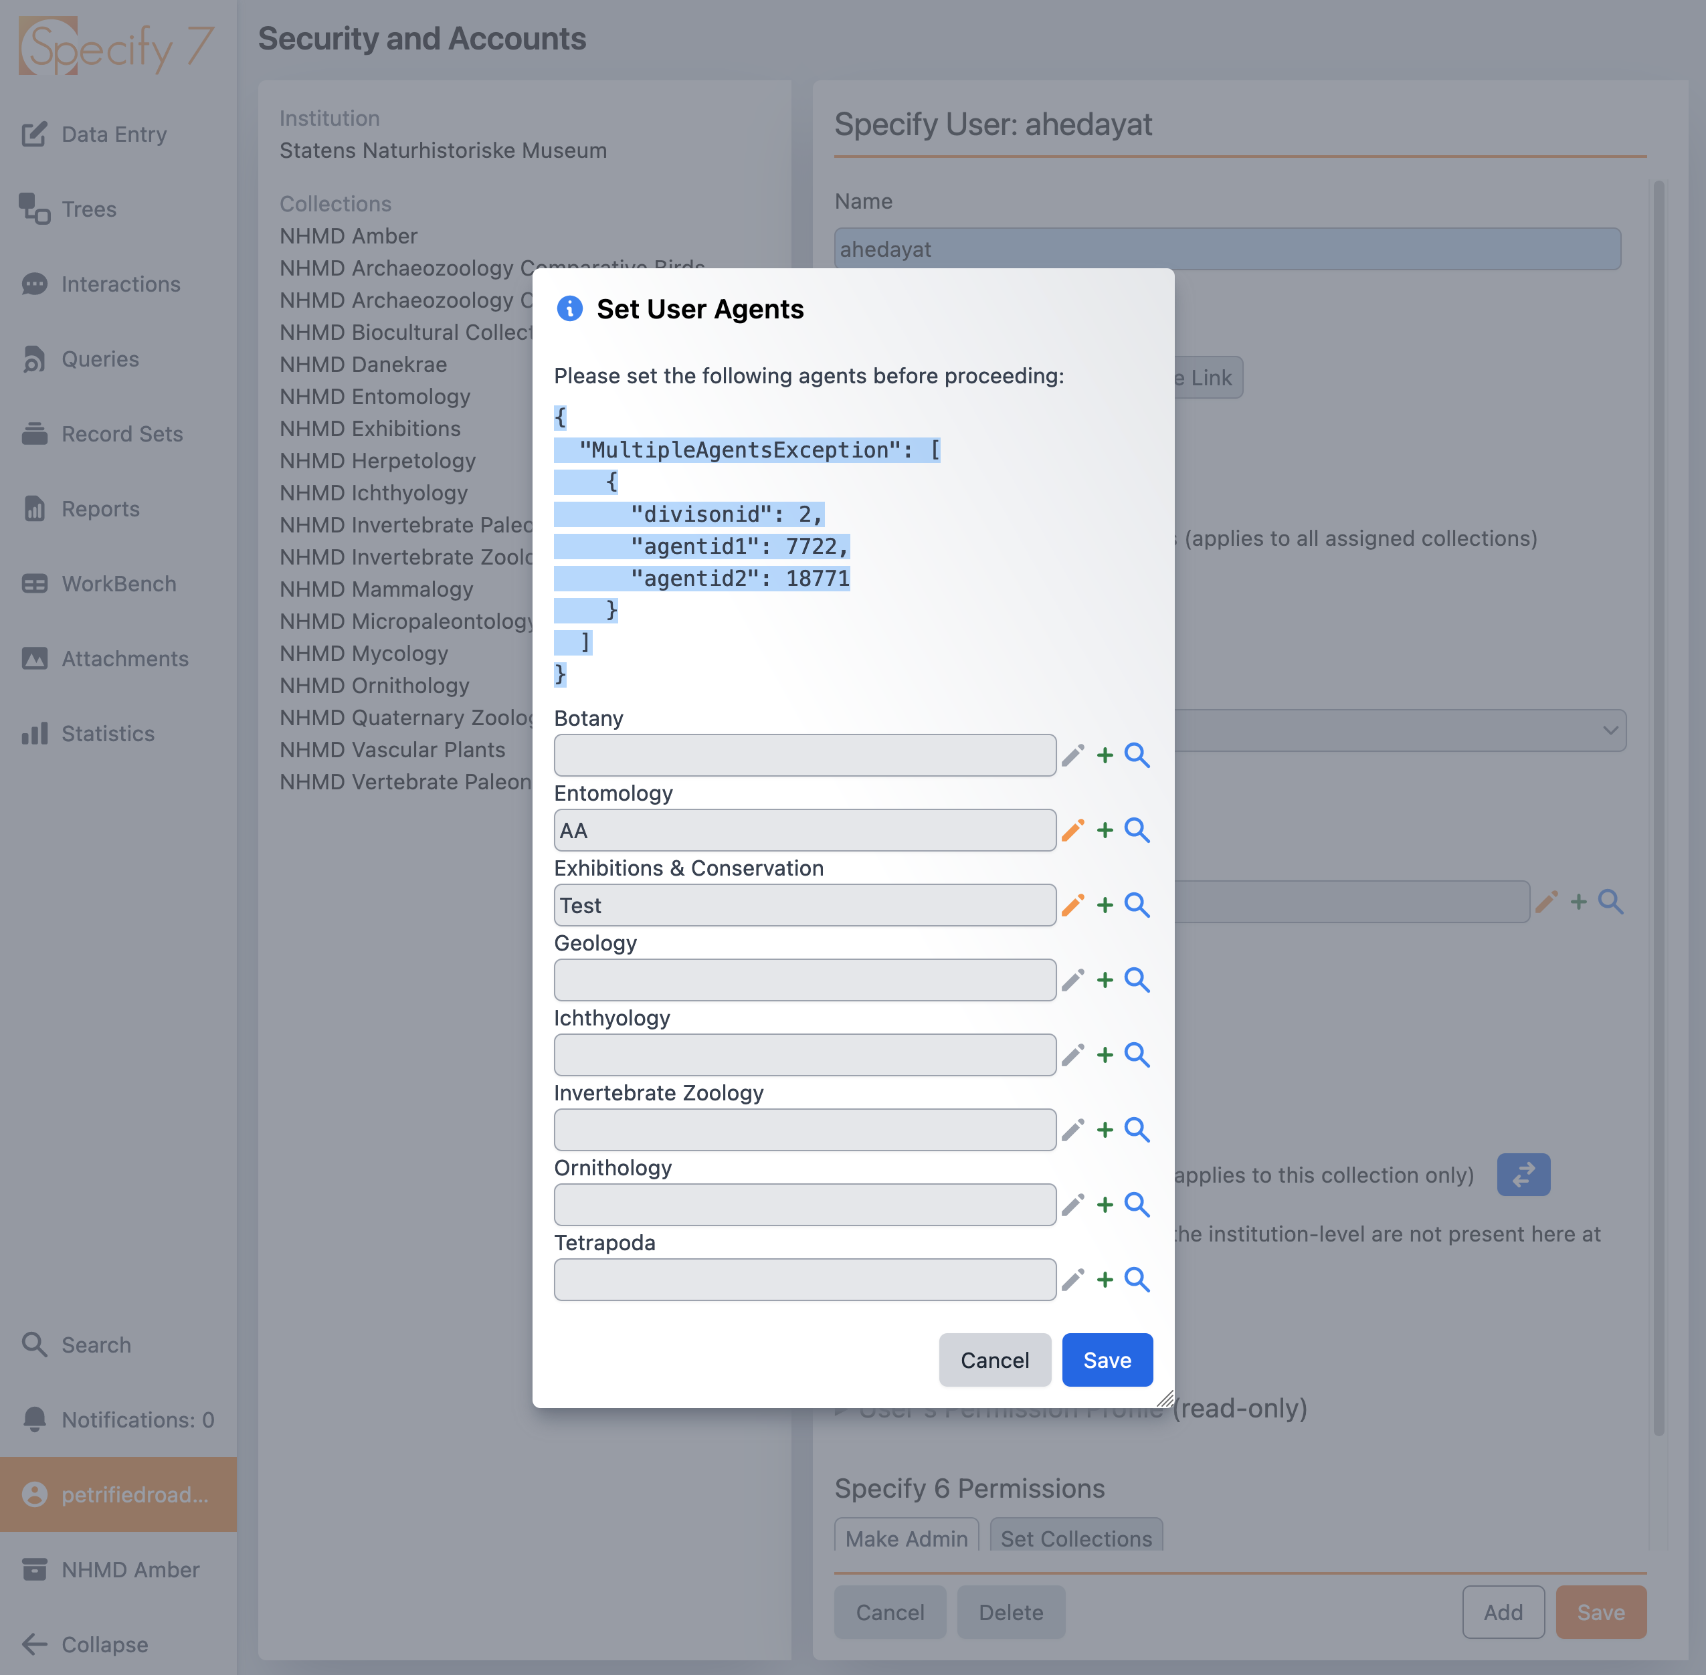View the Statistics panel
This screenshot has width=1706, height=1675.
(107, 733)
